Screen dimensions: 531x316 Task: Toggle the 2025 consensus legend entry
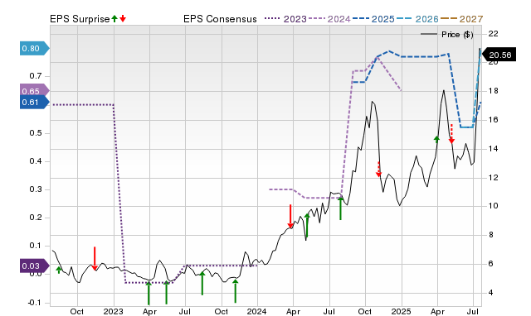(373, 19)
